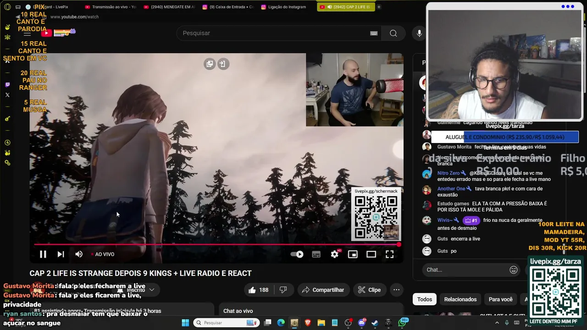The image size is (587, 330).
Task: Switch to Transmissão ao vivo tab
Action: (x=111, y=7)
